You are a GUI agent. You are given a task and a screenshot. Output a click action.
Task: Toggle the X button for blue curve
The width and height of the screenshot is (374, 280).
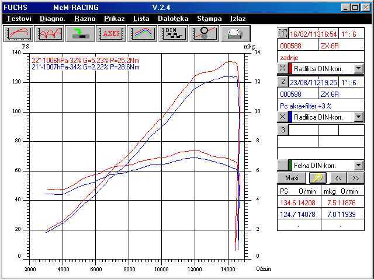click(282, 117)
